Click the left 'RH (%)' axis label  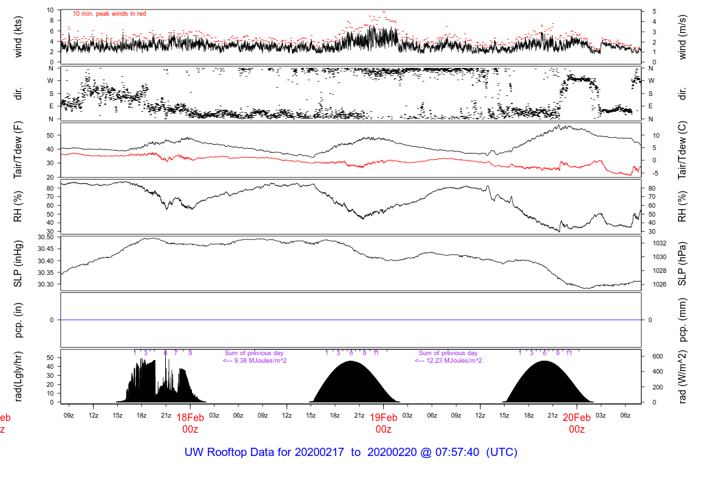[x=18, y=206]
